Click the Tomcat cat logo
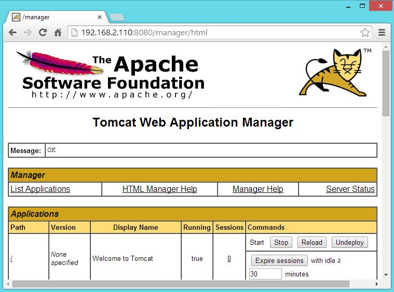Image resolution: width=394 pixels, height=292 pixels. (335, 73)
